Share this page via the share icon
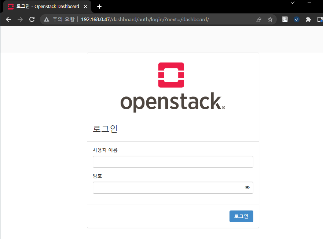Viewport: 323px width, 239px height. 258,19
